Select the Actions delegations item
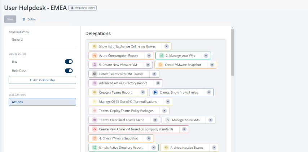Screen dimensions: 308x152 (x=42, y=102)
